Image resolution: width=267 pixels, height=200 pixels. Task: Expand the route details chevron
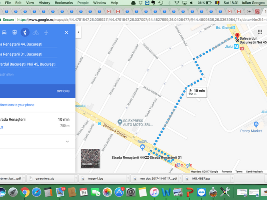[x=67, y=141]
